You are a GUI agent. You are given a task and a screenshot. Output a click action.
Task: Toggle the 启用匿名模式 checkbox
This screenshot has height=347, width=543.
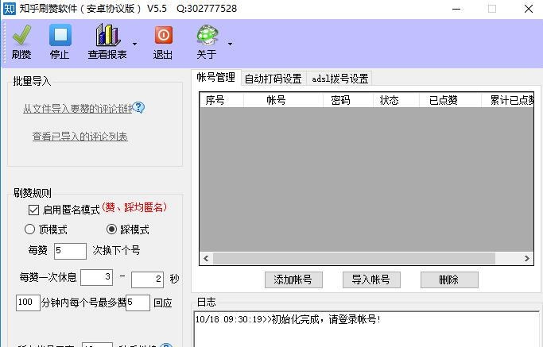click(33, 210)
